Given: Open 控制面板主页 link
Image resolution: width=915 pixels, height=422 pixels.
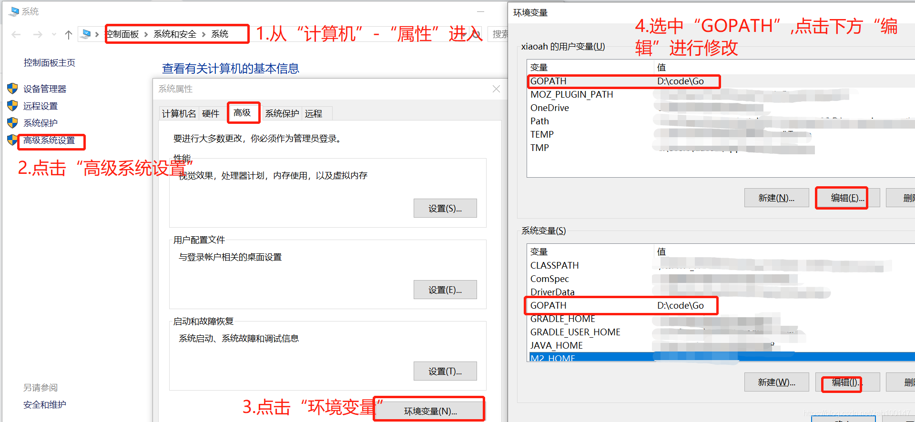Looking at the screenshot, I should point(50,63).
